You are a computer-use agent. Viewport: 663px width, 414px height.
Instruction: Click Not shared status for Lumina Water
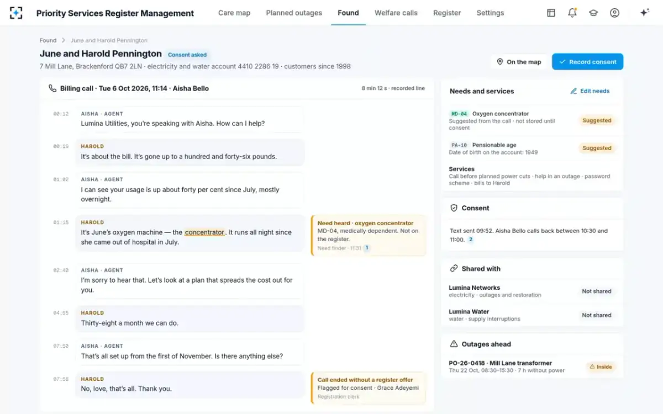[x=597, y=315]
